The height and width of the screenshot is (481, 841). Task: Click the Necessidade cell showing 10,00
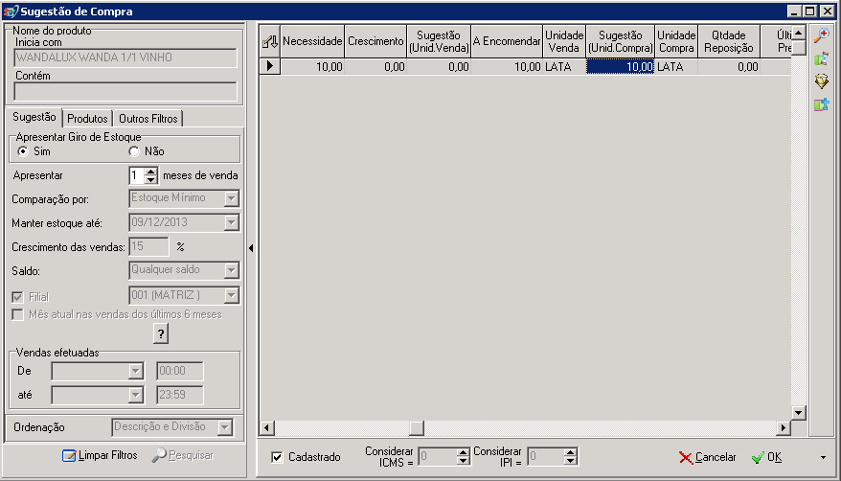[312, 66]
